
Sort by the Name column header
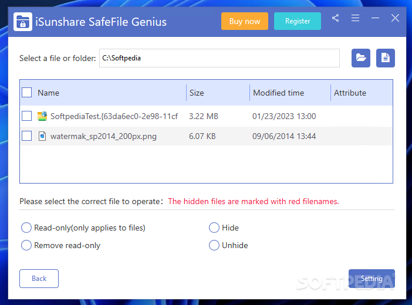(x=48, y=93)
